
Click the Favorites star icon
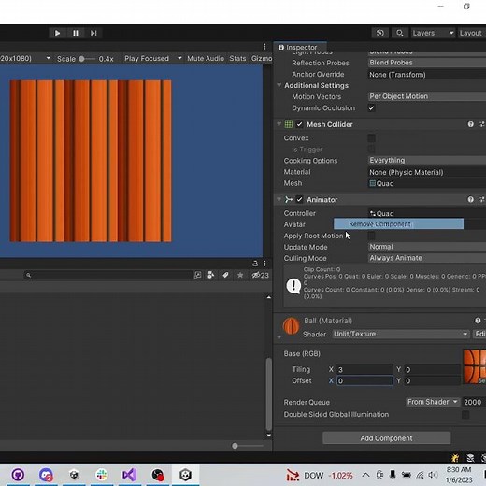[x=240, y=275]
